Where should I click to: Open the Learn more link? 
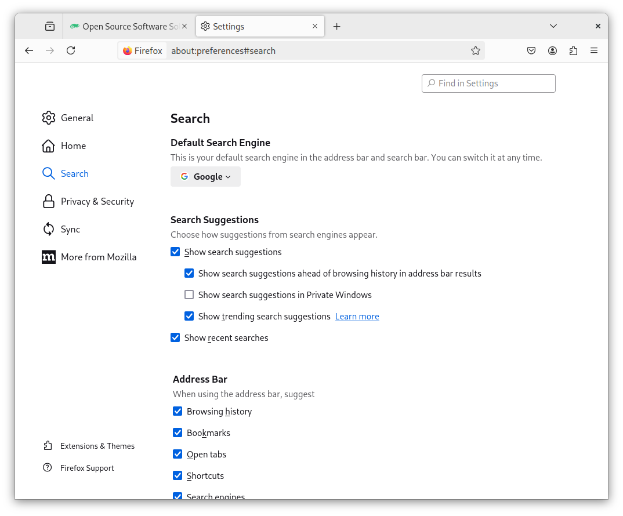click(357, 317)
